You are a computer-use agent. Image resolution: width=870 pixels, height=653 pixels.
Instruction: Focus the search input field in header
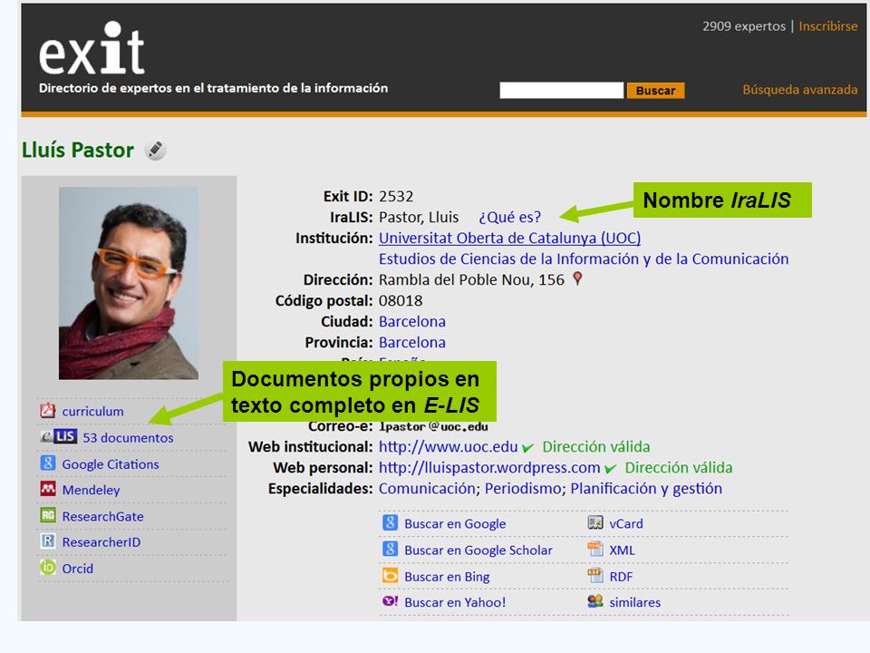pyautogui.click(x=561, y=91)
